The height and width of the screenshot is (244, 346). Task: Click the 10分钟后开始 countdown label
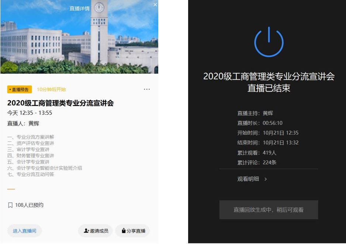(51, 89)
